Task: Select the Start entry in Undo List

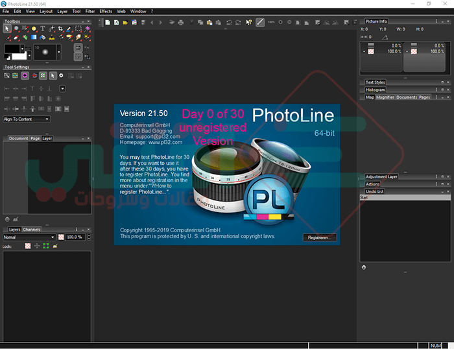Action: [x=405, y=197]
